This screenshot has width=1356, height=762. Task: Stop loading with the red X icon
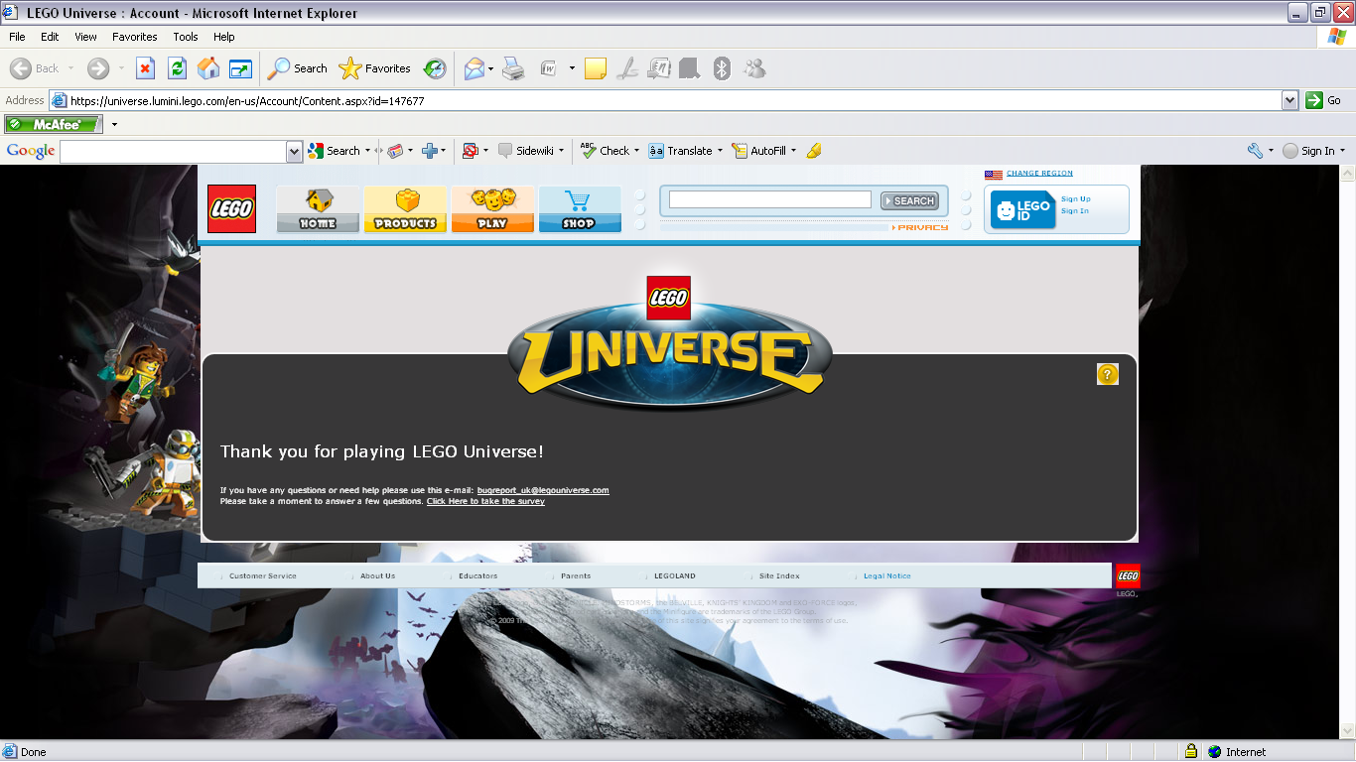[x=145, y=68]
